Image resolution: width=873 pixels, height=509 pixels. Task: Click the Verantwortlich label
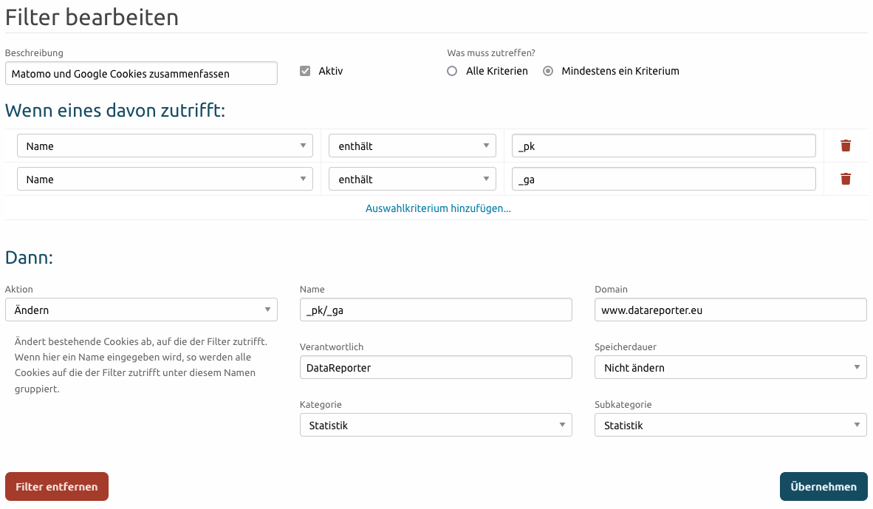332,347
